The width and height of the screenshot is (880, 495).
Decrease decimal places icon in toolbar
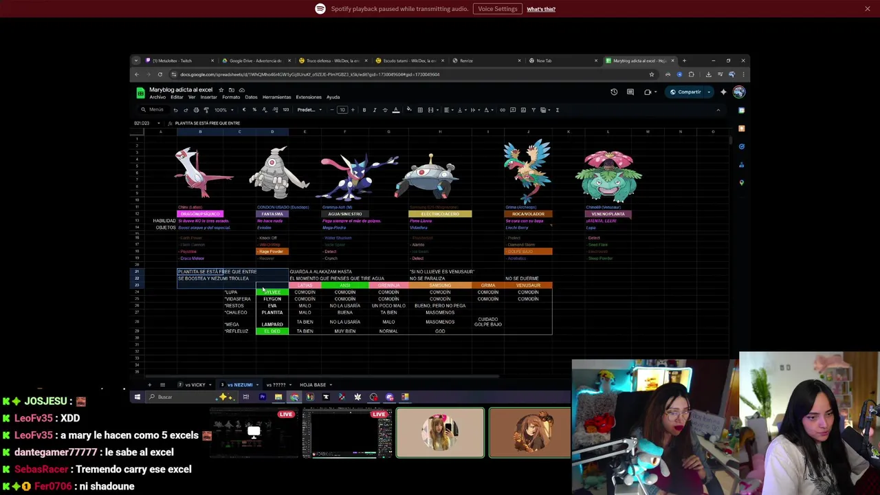tap(265, 110)
